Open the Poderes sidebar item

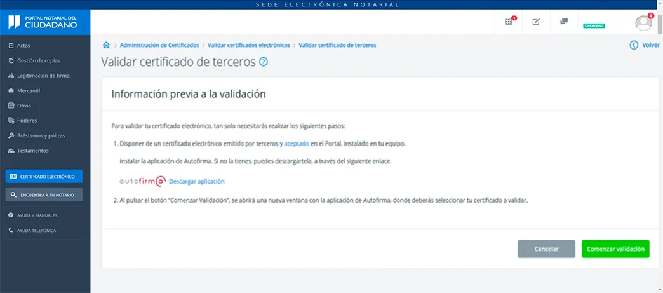(x=27, y=121)
